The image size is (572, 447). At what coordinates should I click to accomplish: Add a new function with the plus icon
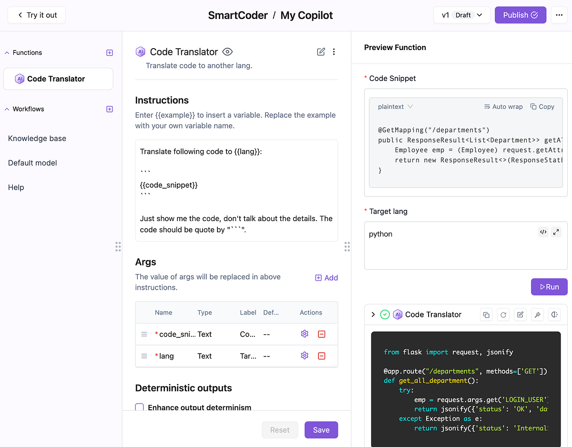pyautogui.click(x=109, y=52)
